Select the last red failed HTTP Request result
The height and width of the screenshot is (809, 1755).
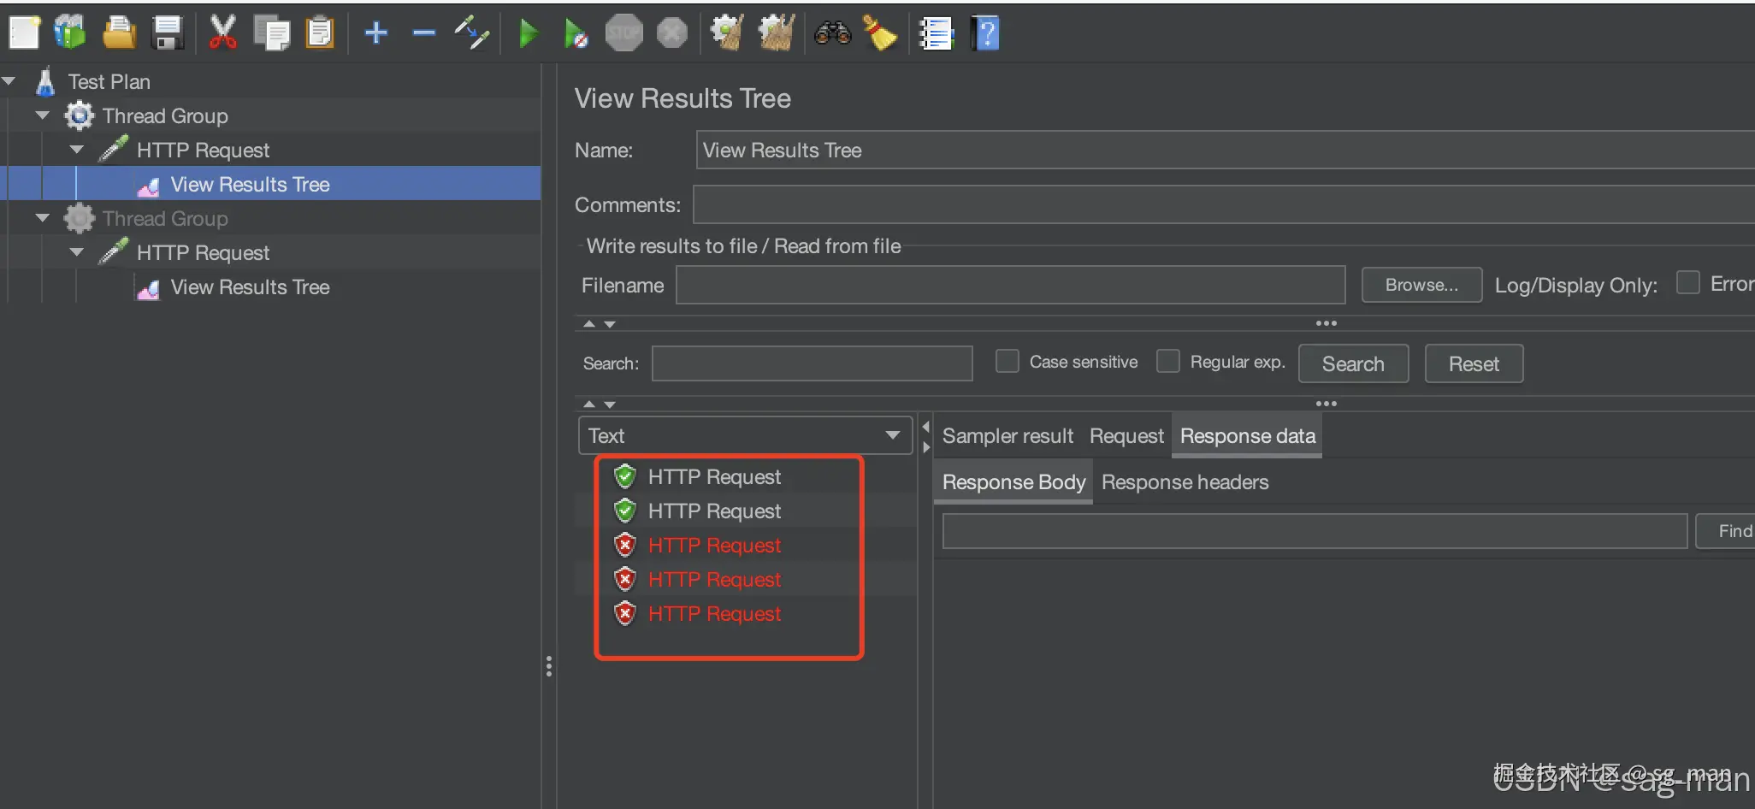[714, 613]
